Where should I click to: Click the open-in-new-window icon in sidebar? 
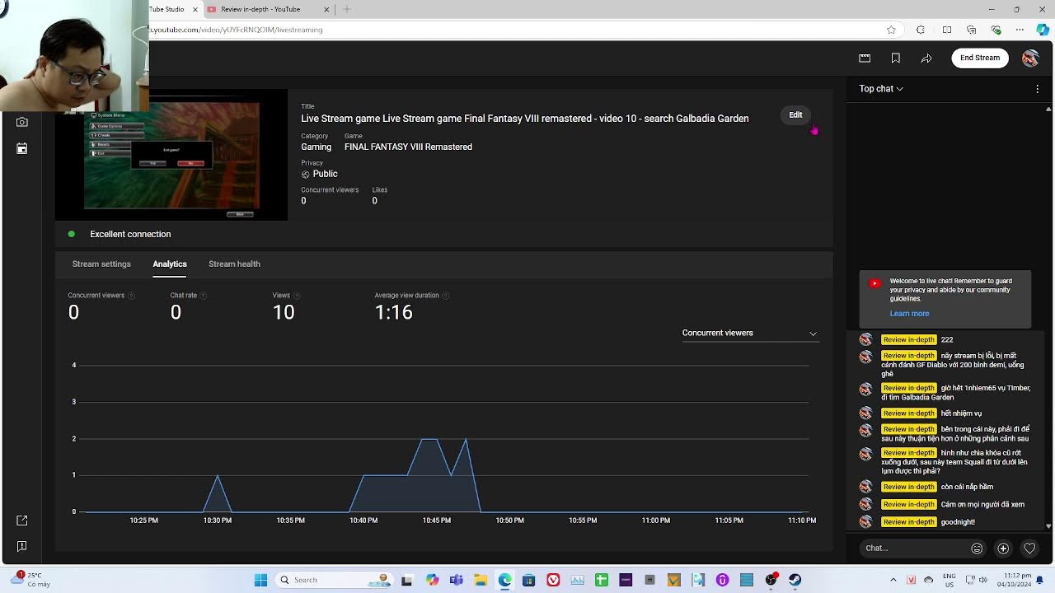pyautogui.click(x=22, y=521)
